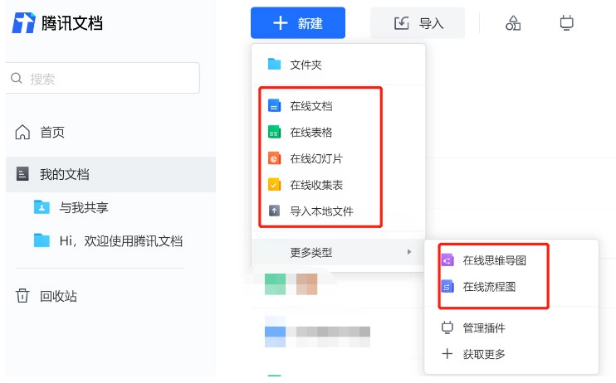616x383 pixels.
Task: Select the yellow 在线收集表 form icon
Action: click(274, 185)
